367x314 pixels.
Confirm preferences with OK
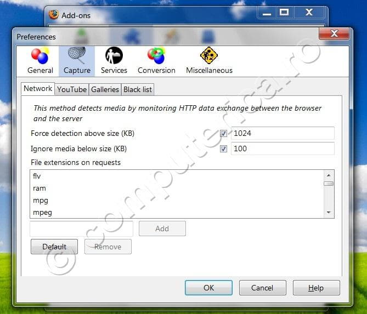click(x=208, y=288)
